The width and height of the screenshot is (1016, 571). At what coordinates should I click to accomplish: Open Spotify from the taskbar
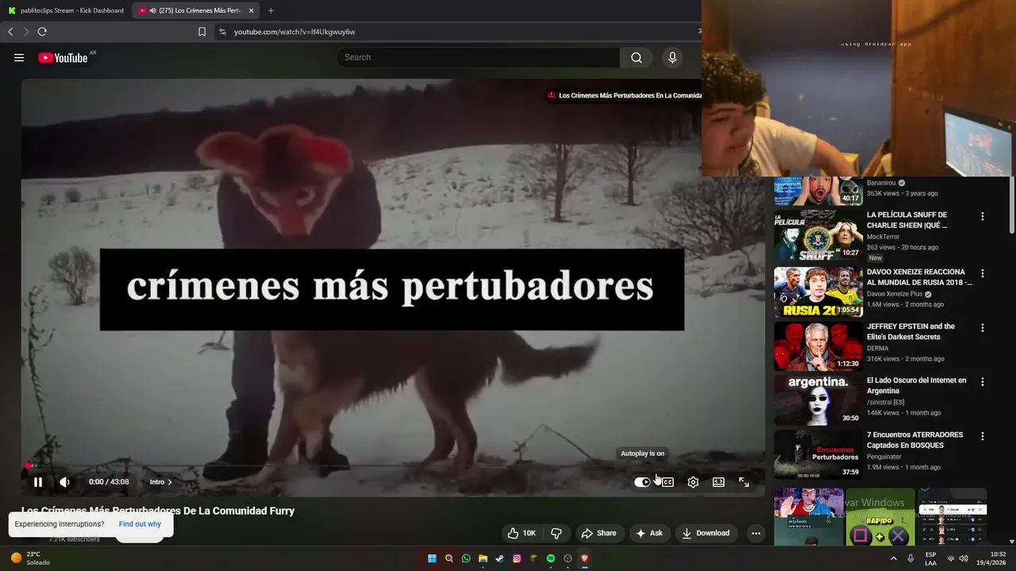(551, 558)
